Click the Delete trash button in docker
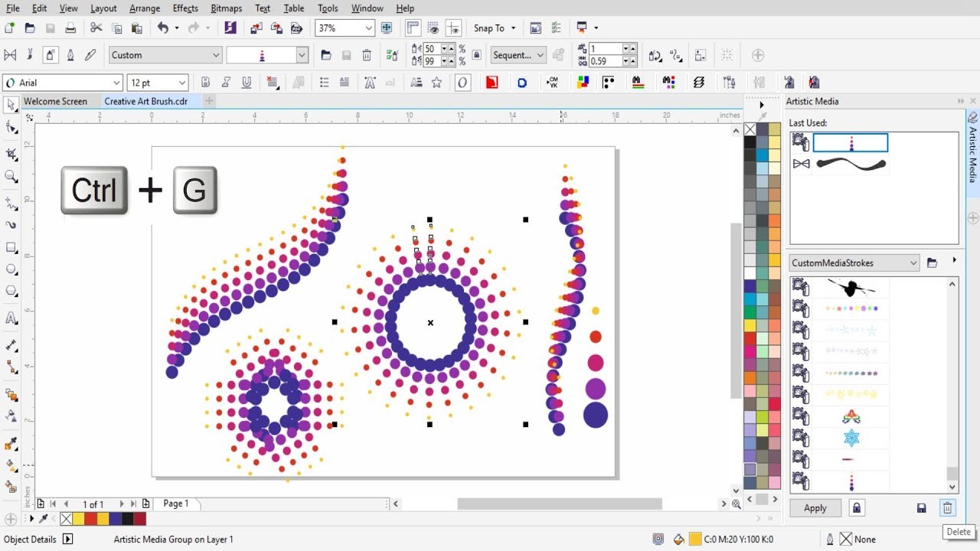This screenshot has width=980, height=551. point(947,507)
